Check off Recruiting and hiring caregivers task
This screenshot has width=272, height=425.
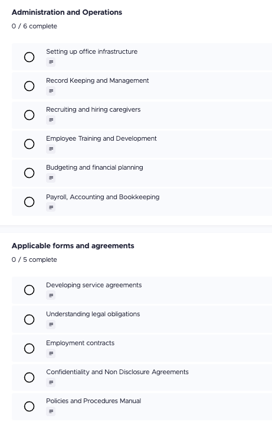(x=30, y=115)
